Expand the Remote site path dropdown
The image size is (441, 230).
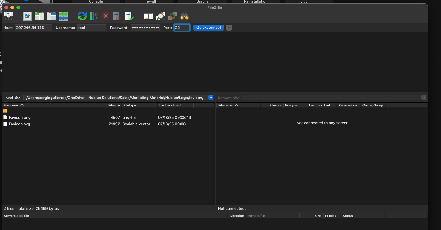[x=423, y=98]
